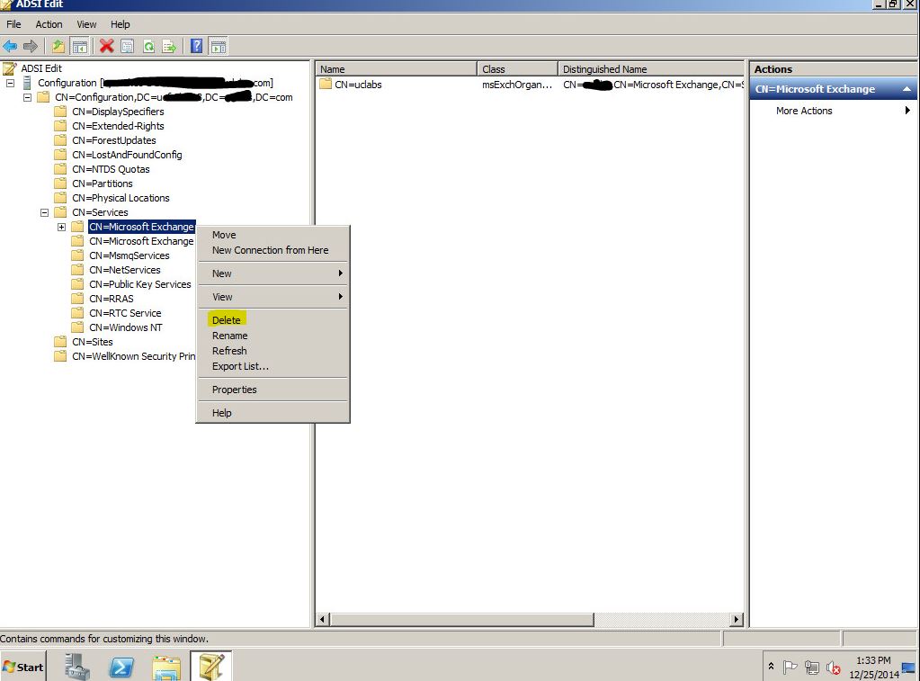
Task: Sort by the Distinguished Name column header
Action: click(651, 68)
